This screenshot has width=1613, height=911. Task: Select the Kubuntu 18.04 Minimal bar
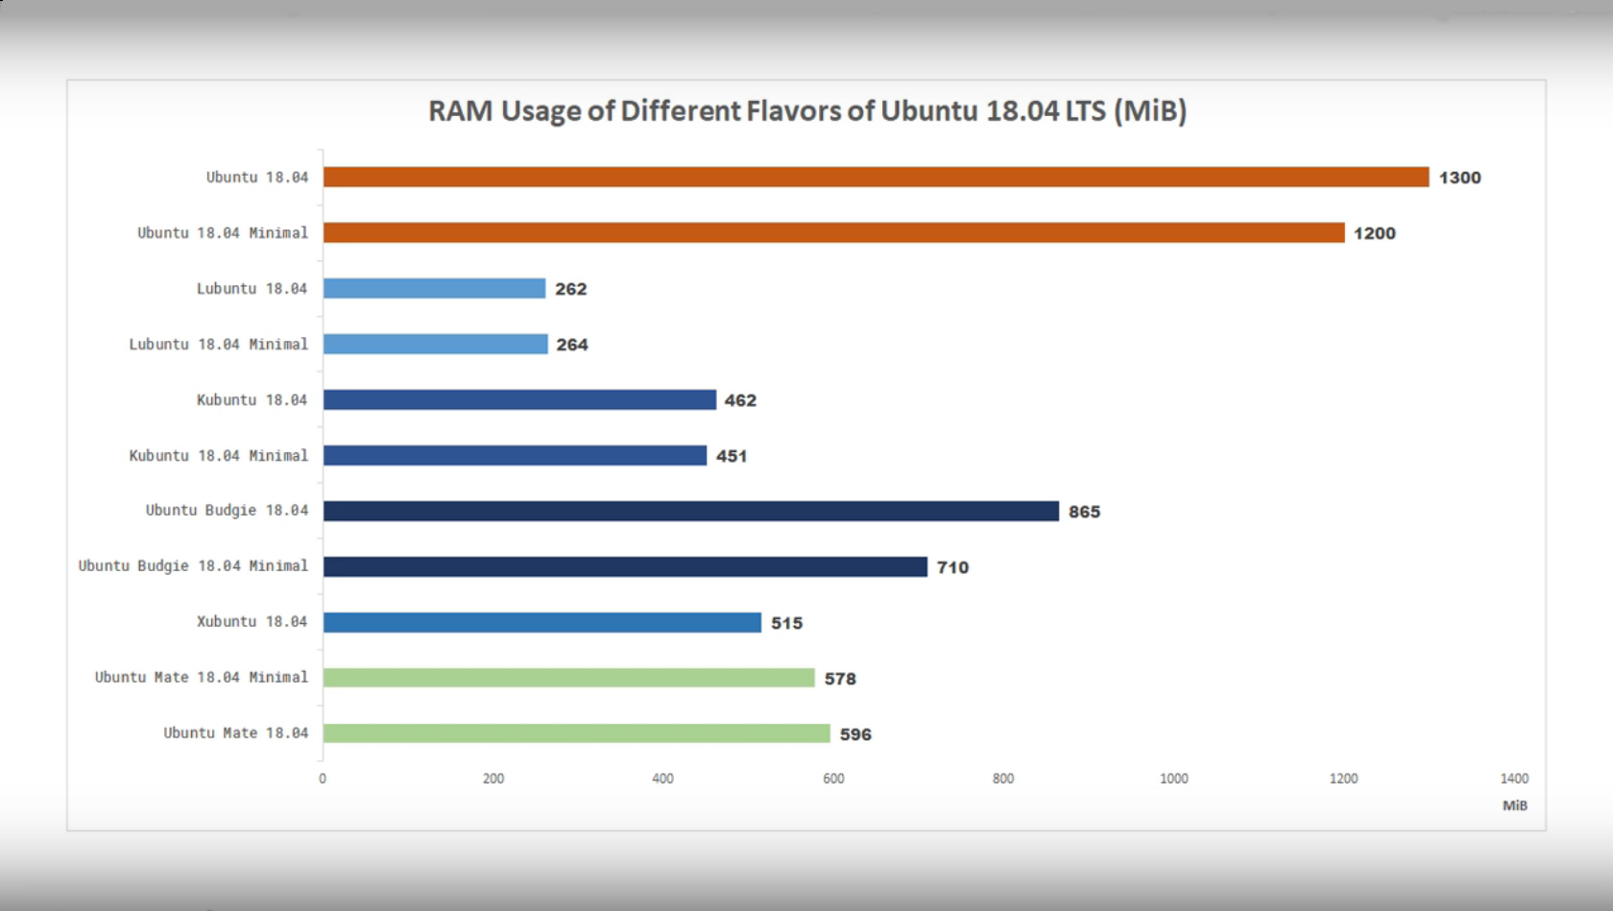point(515,455)
